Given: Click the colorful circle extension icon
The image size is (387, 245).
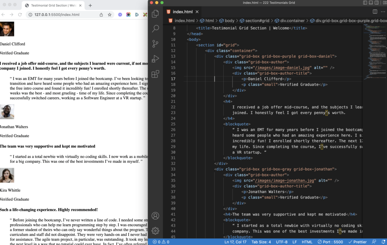Looking at the screenshot, I should (x=128, y=15).
